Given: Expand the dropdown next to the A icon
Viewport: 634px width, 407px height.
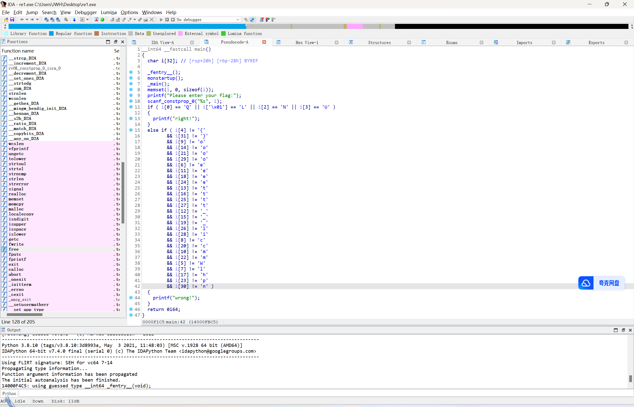Looking at the screenshot, I should tap(87, 20).
